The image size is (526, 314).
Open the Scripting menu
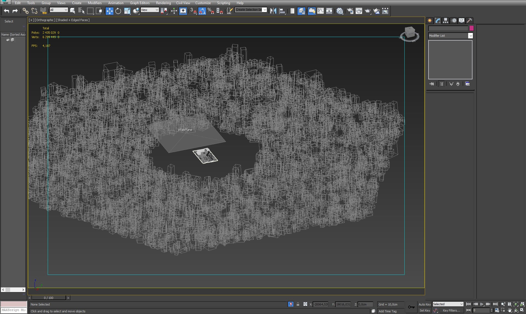point(224,3)
